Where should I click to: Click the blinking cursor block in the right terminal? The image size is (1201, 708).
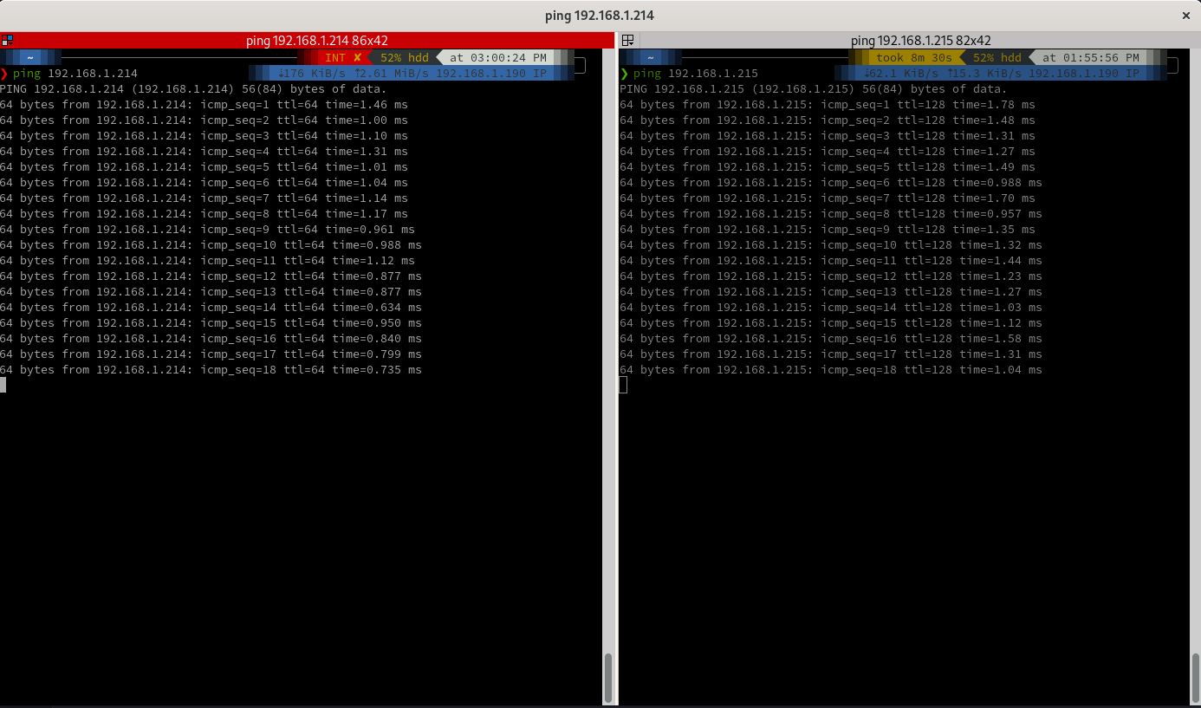point(621,384)
